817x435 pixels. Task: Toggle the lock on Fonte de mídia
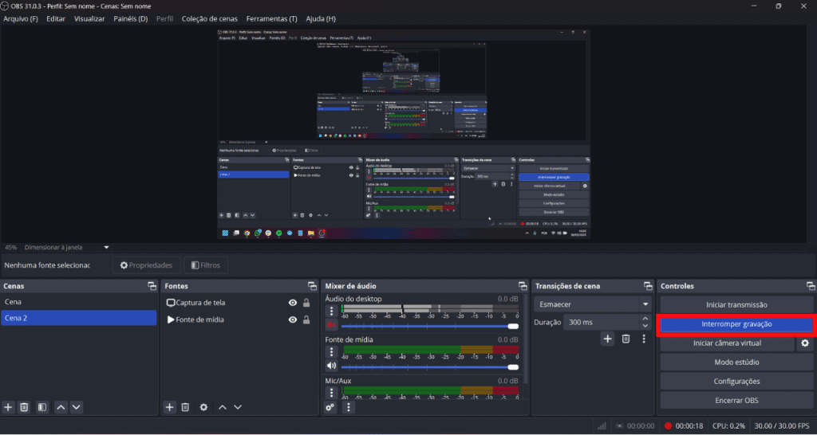(306, 320)
